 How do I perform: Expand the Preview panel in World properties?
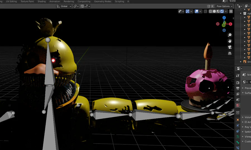[243, 88]
